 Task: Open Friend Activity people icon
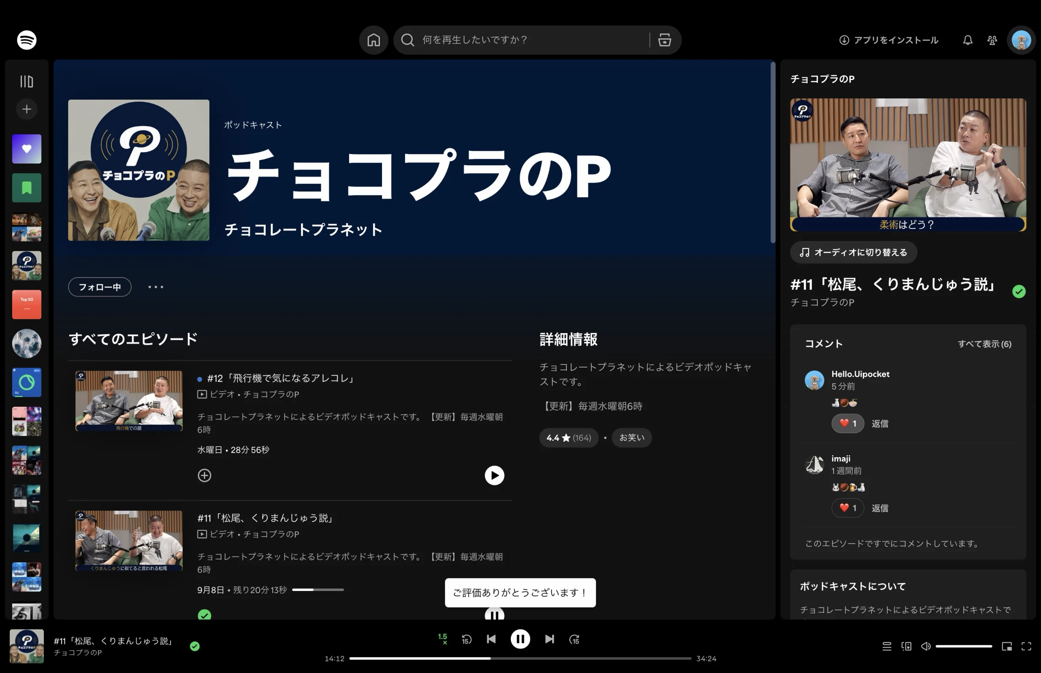coord(992,40)
